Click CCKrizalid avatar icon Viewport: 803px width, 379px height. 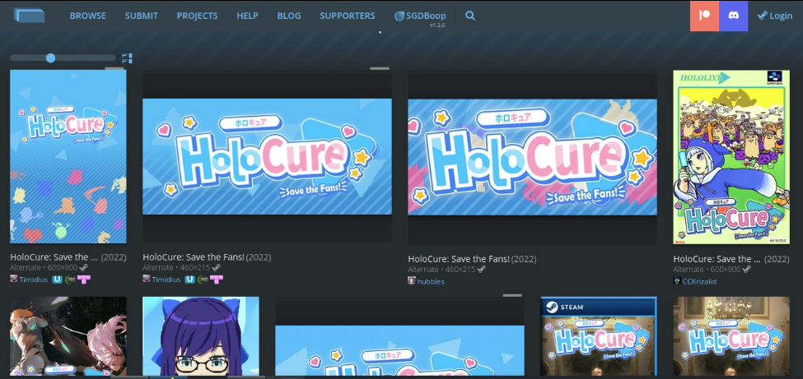tap(677, 280)
